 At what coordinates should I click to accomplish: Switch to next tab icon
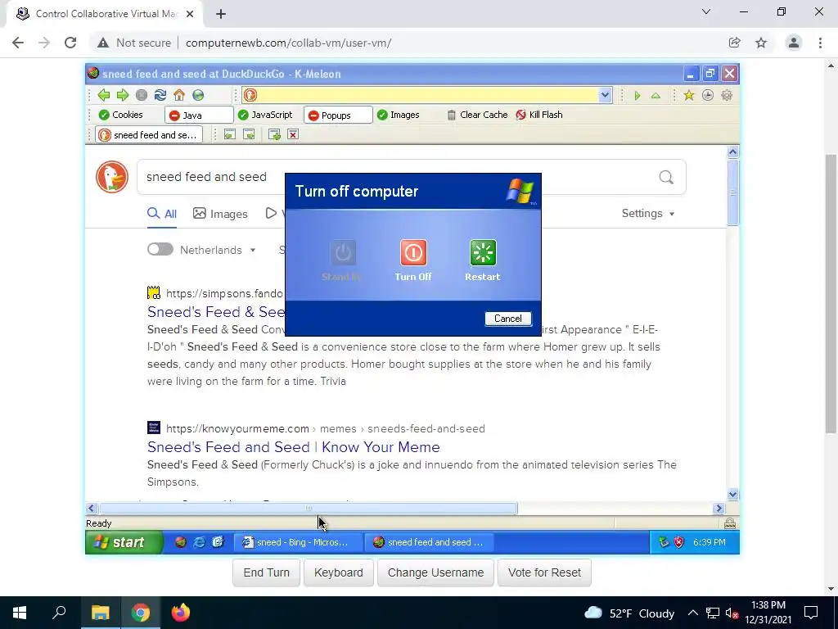tap(249, 135)
